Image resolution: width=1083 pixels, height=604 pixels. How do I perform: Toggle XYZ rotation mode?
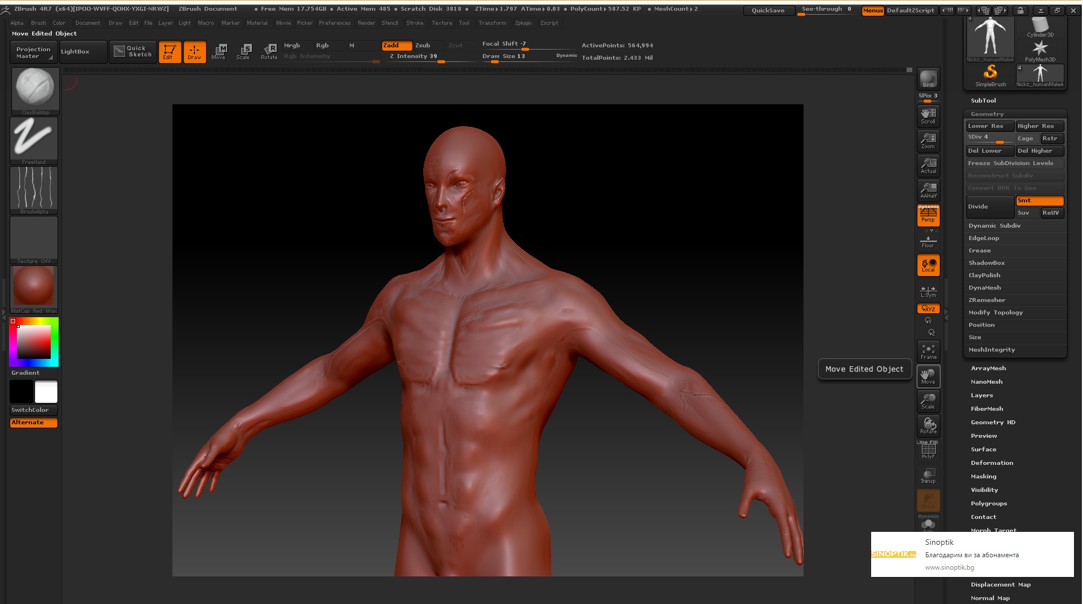point(929,309)
